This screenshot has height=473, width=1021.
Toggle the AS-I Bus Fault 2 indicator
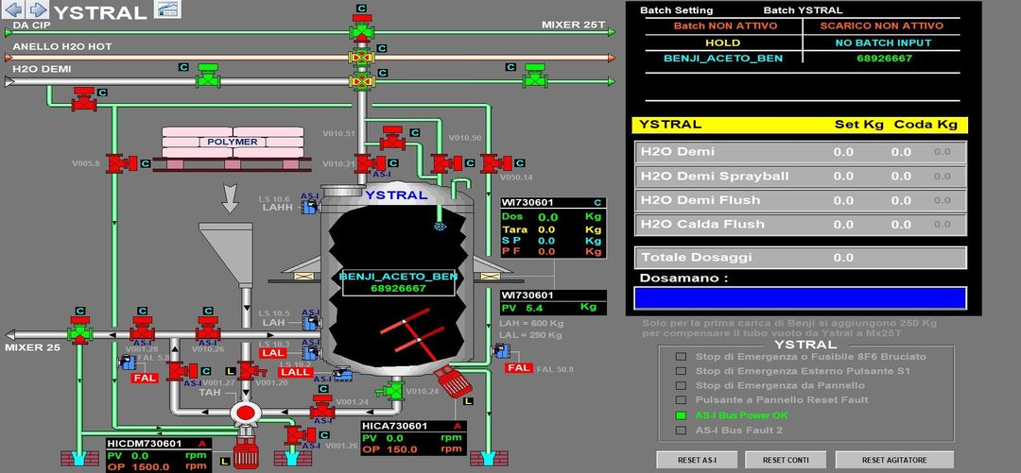pyautogui.click(x=681, y=431)
